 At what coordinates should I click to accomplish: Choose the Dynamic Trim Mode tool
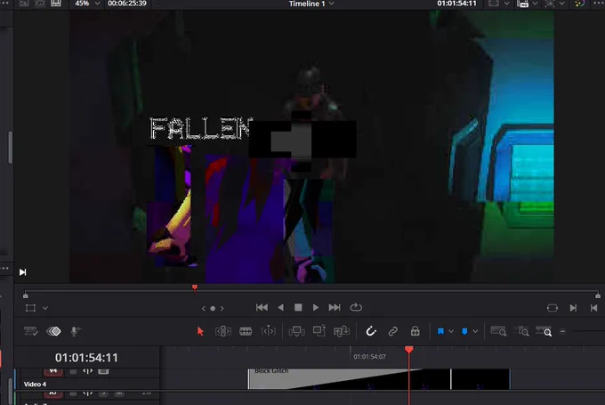pyautogui.click(x=268, y=331)
